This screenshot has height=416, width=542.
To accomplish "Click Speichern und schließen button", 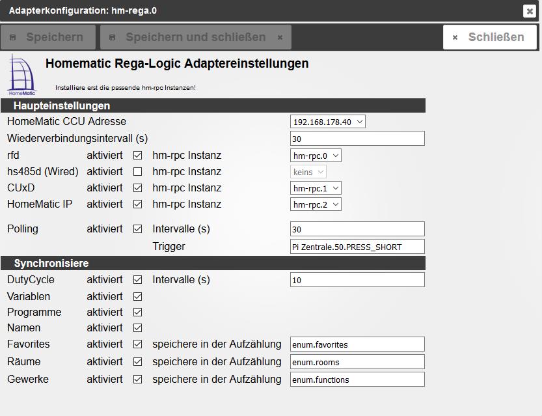I will pyautogui.click(x=195, y=37).
